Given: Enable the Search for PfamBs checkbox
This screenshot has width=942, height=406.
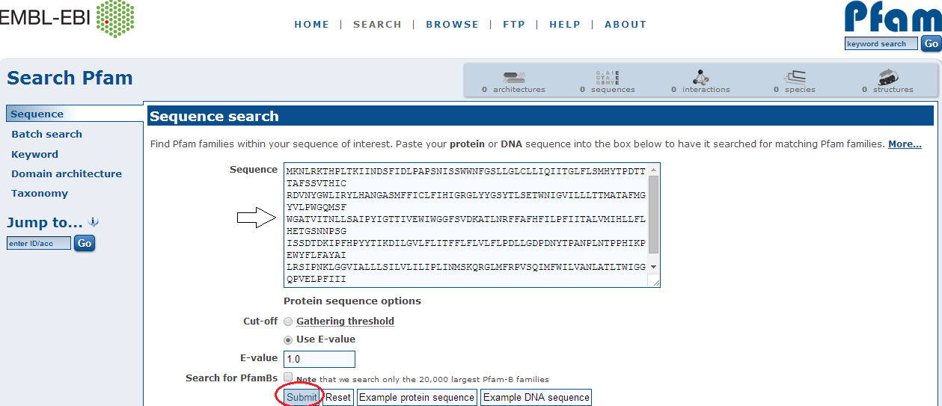Looking at the screenshot, I should click(288, 378).
